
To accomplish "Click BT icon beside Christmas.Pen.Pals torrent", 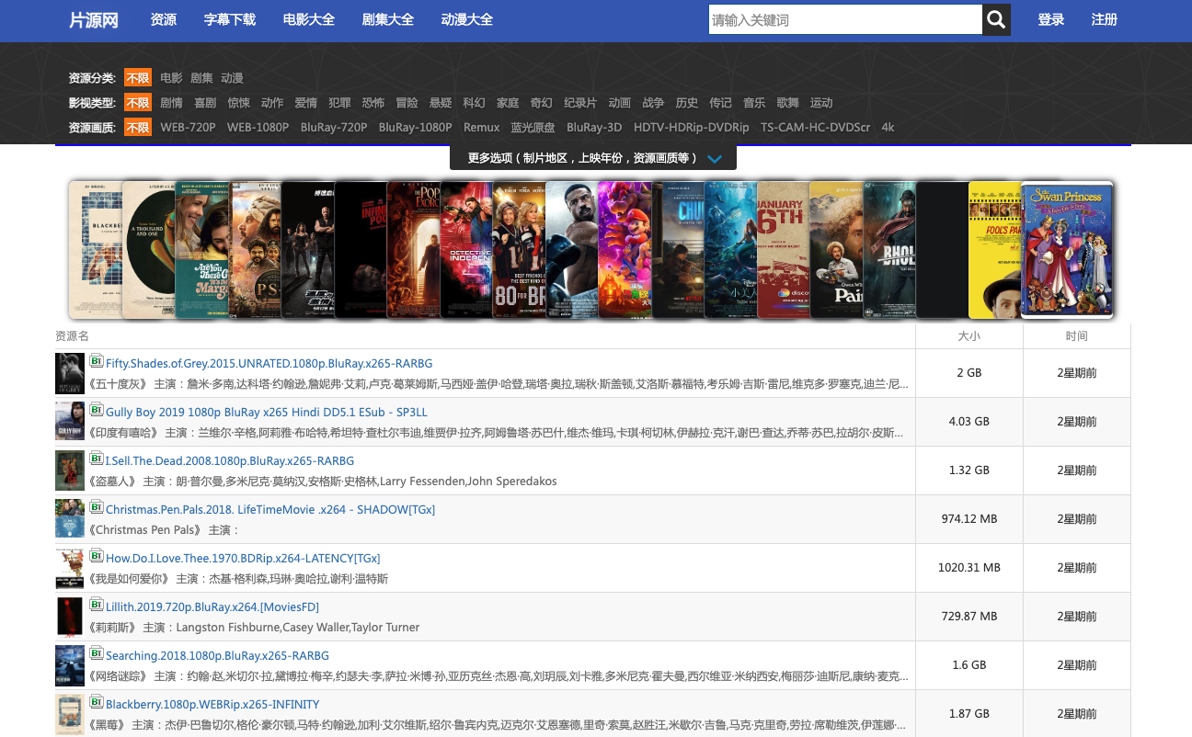I will (96, 506).
